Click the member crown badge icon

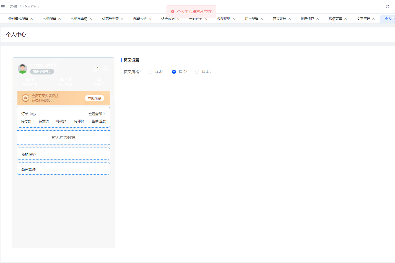(25, 98)
